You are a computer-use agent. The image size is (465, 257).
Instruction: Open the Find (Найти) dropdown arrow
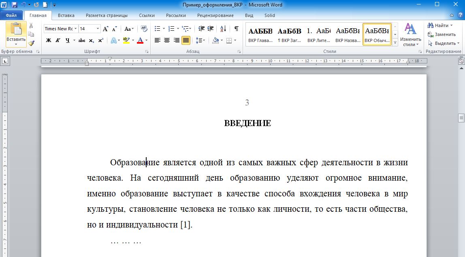[x=451, y=25]
